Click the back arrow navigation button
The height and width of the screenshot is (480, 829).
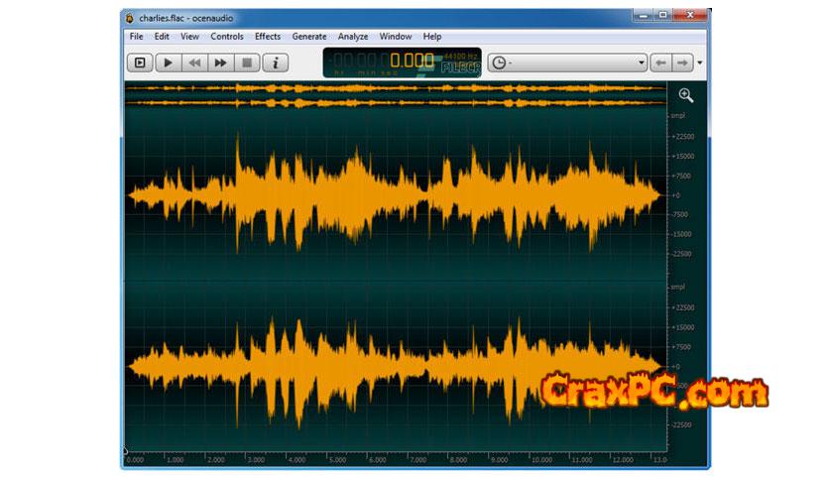click(660, 62)
